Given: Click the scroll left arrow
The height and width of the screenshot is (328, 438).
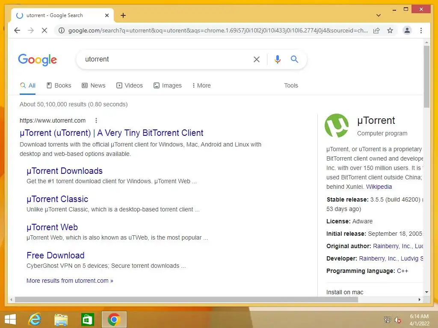Looking at the screenshot, I should 11,299.
